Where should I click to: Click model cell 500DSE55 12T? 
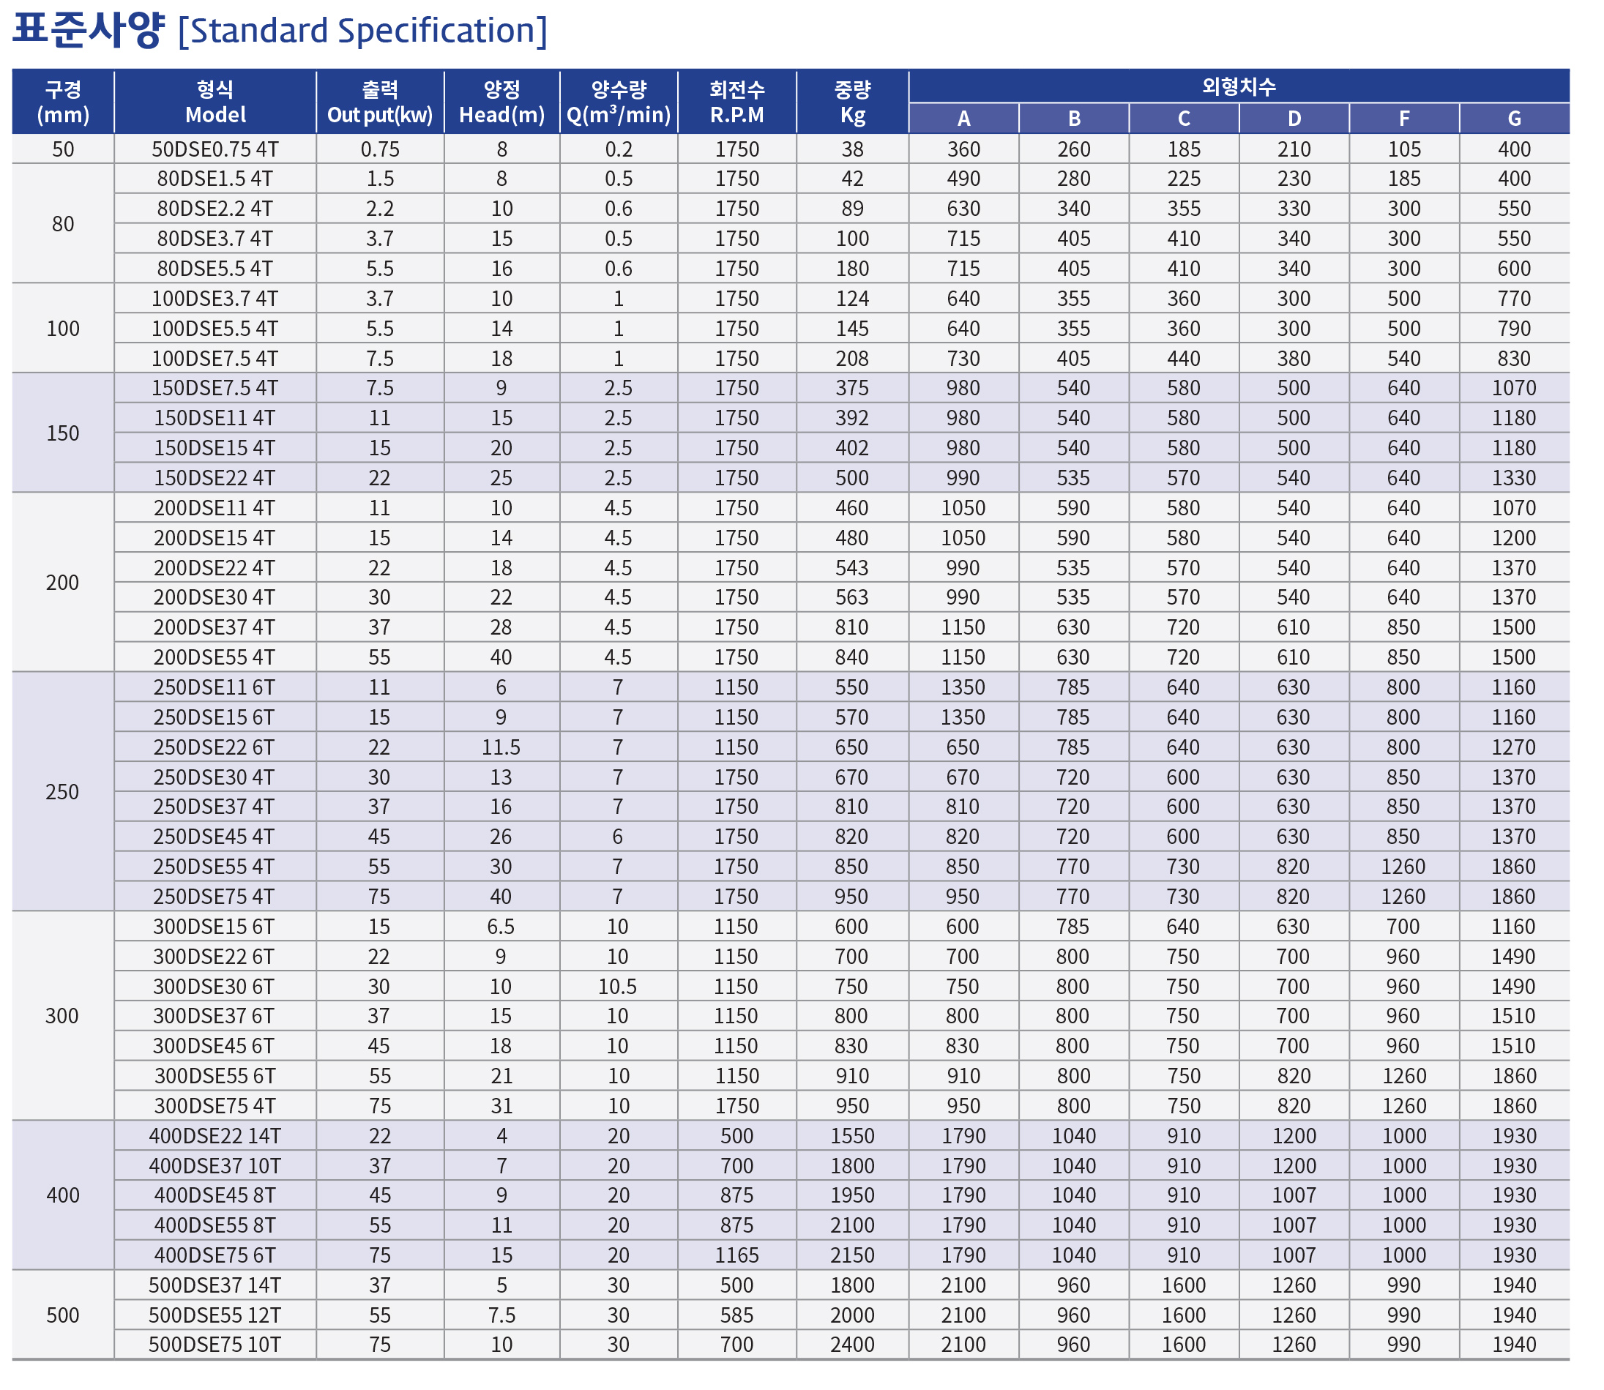(216, 1315)
